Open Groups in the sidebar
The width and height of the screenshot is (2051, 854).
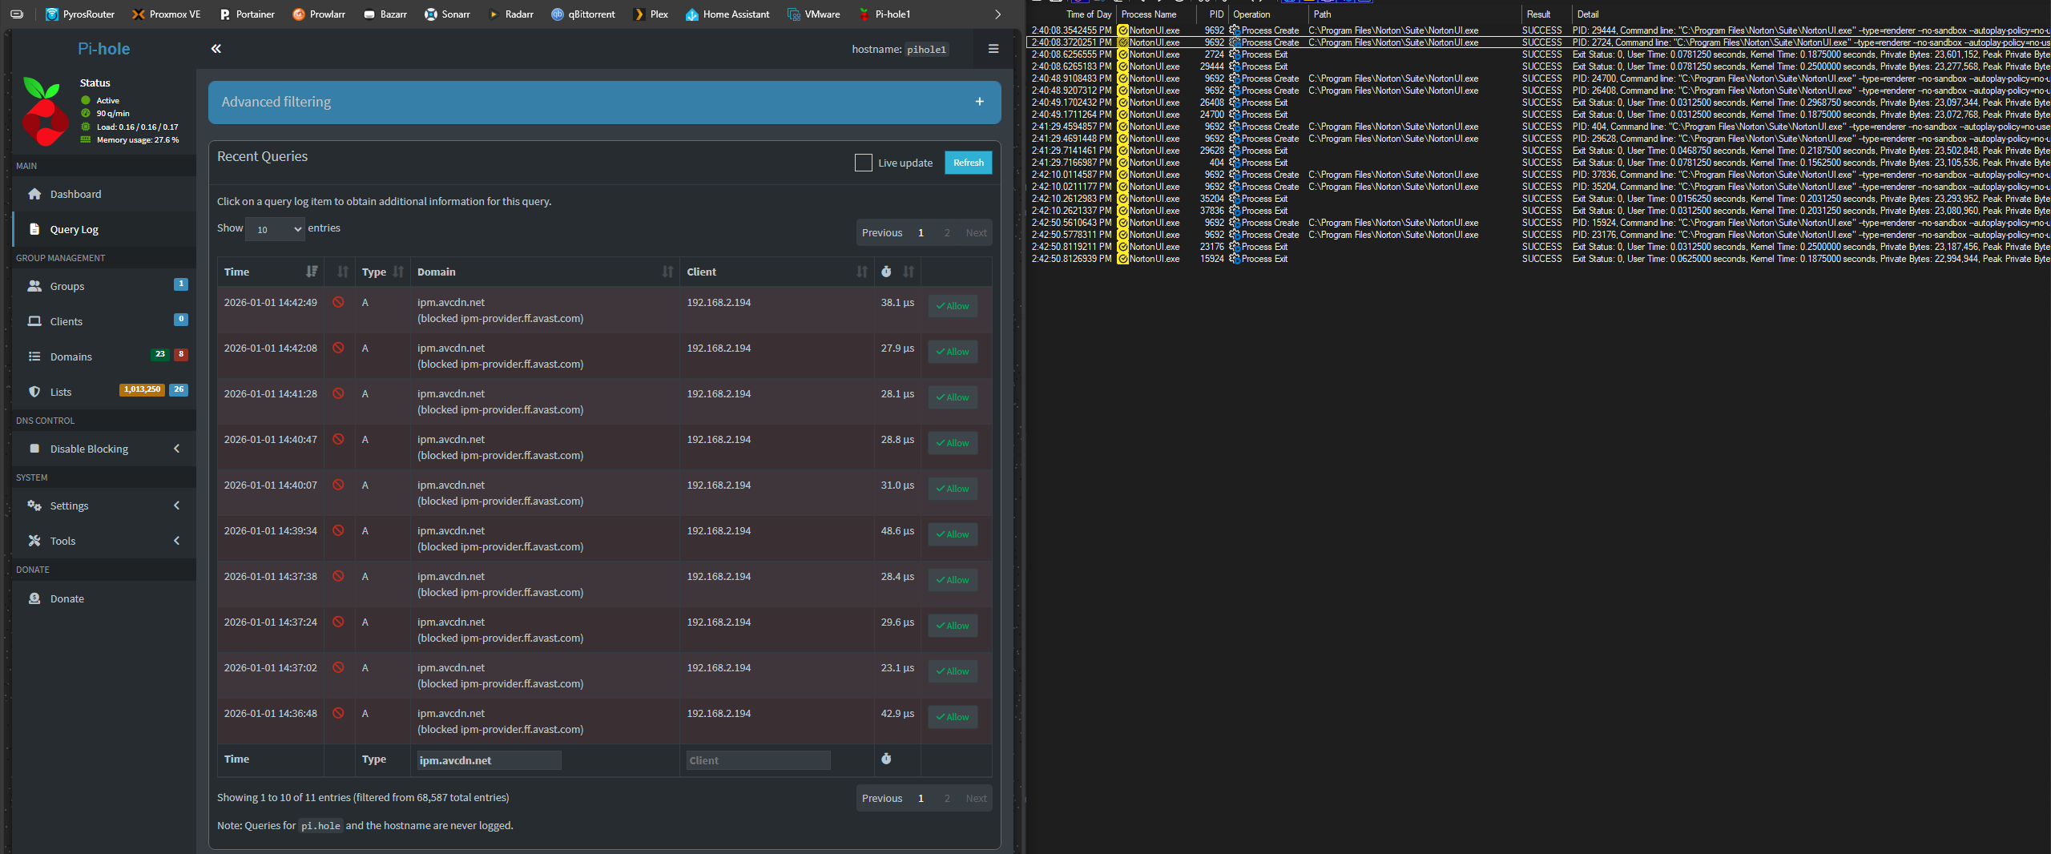[66, 286]
